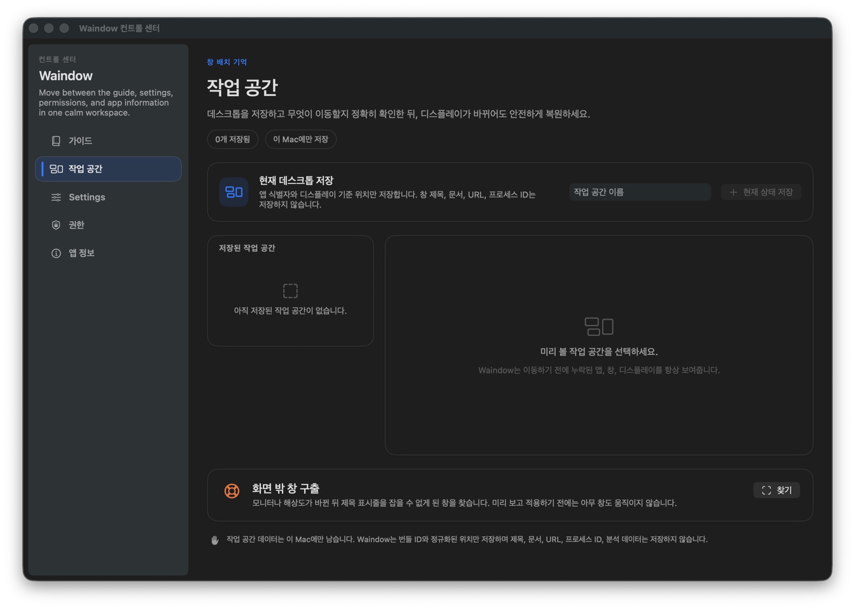Click the 권한 shield icon
855x609 pixels.
56,225
